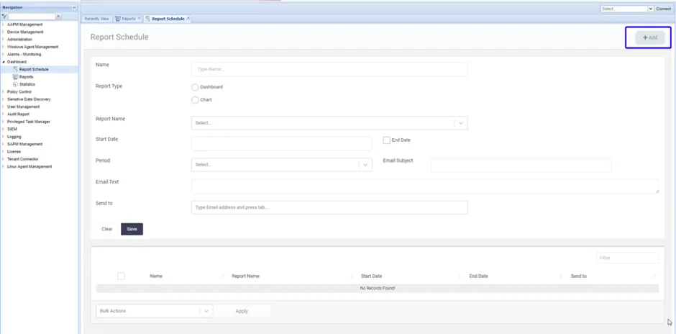Click the Apply button
The image size is (676, 334).
242,311
